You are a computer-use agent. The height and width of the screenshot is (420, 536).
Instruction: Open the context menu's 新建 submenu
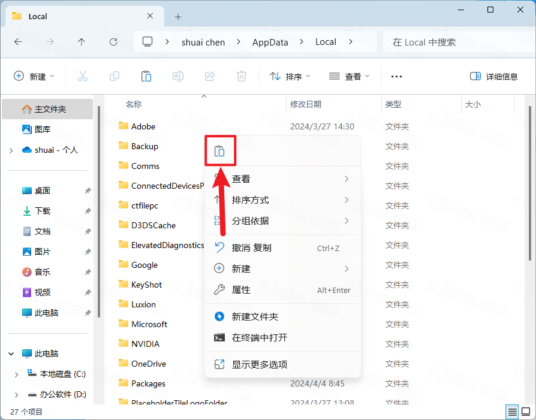pos(282,268)
